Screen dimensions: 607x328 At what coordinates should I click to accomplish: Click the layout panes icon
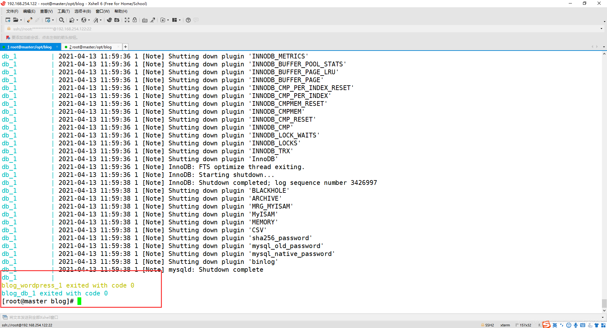coord(175,20)
